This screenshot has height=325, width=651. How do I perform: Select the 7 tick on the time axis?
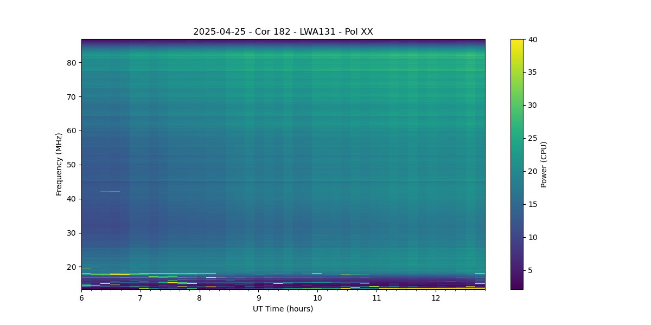click(141, 298)
